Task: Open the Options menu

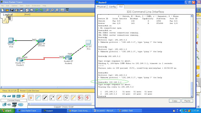Action: pyautogui.click(x=14, y=6)
